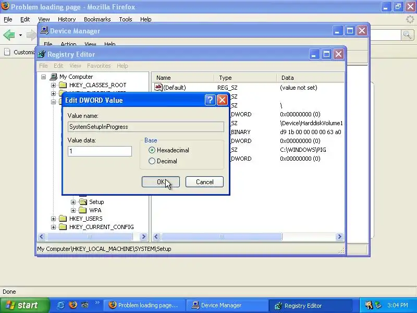Viewport: 417px width, 313px height.
Task: Select the Decimal base option
Action: coord(152,161)
